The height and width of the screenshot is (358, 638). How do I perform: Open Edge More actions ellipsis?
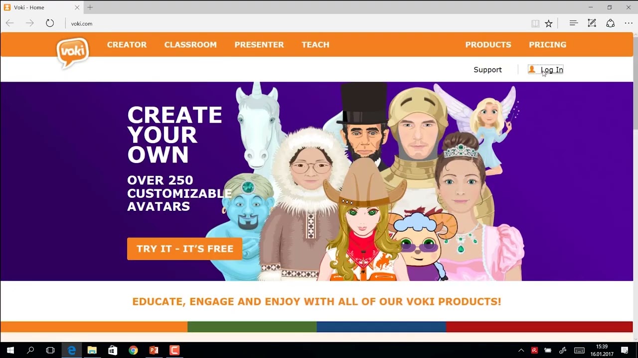click(629, 23)
